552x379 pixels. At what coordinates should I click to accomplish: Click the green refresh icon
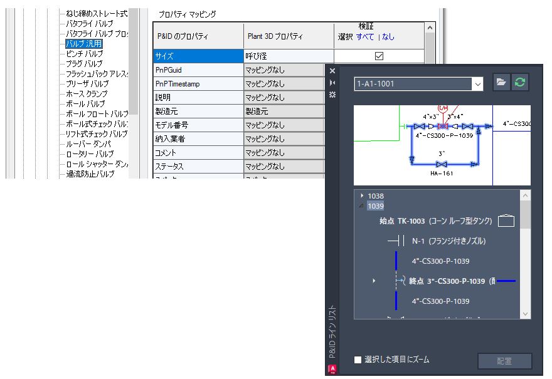coord(520,83)
